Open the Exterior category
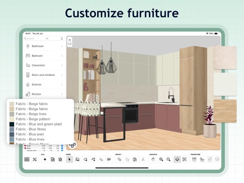This screenshot has height=183, width=244. click(44, 84)
